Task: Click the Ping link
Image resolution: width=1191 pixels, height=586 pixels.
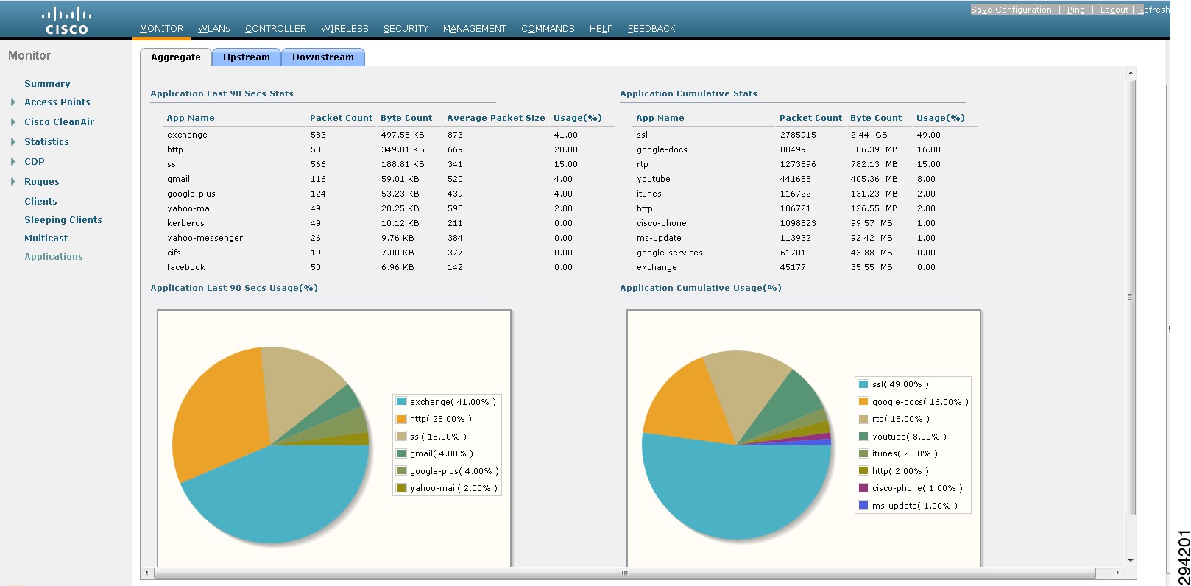Action: 1076,10
